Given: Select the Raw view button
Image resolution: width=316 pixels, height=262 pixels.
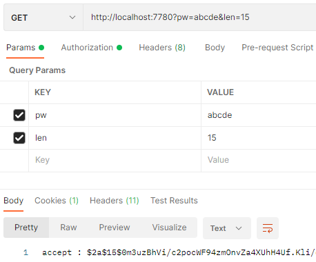Looking at the screenshot, I should [x=68, y=228].
